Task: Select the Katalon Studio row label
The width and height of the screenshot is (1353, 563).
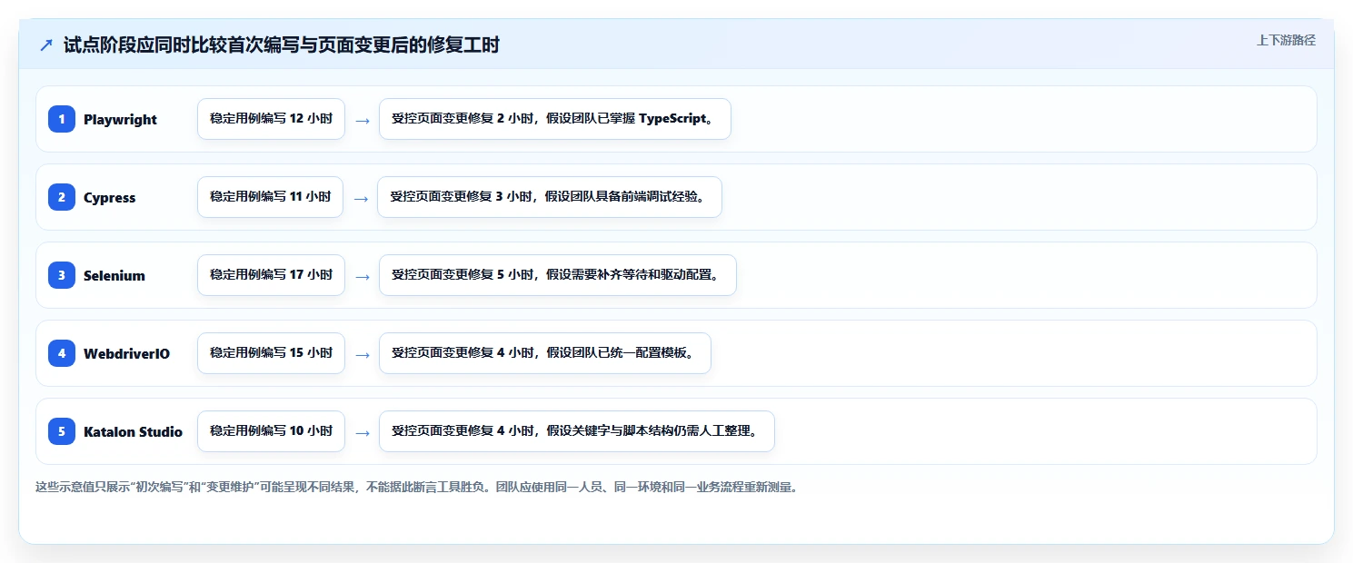Action: (133, 431)
